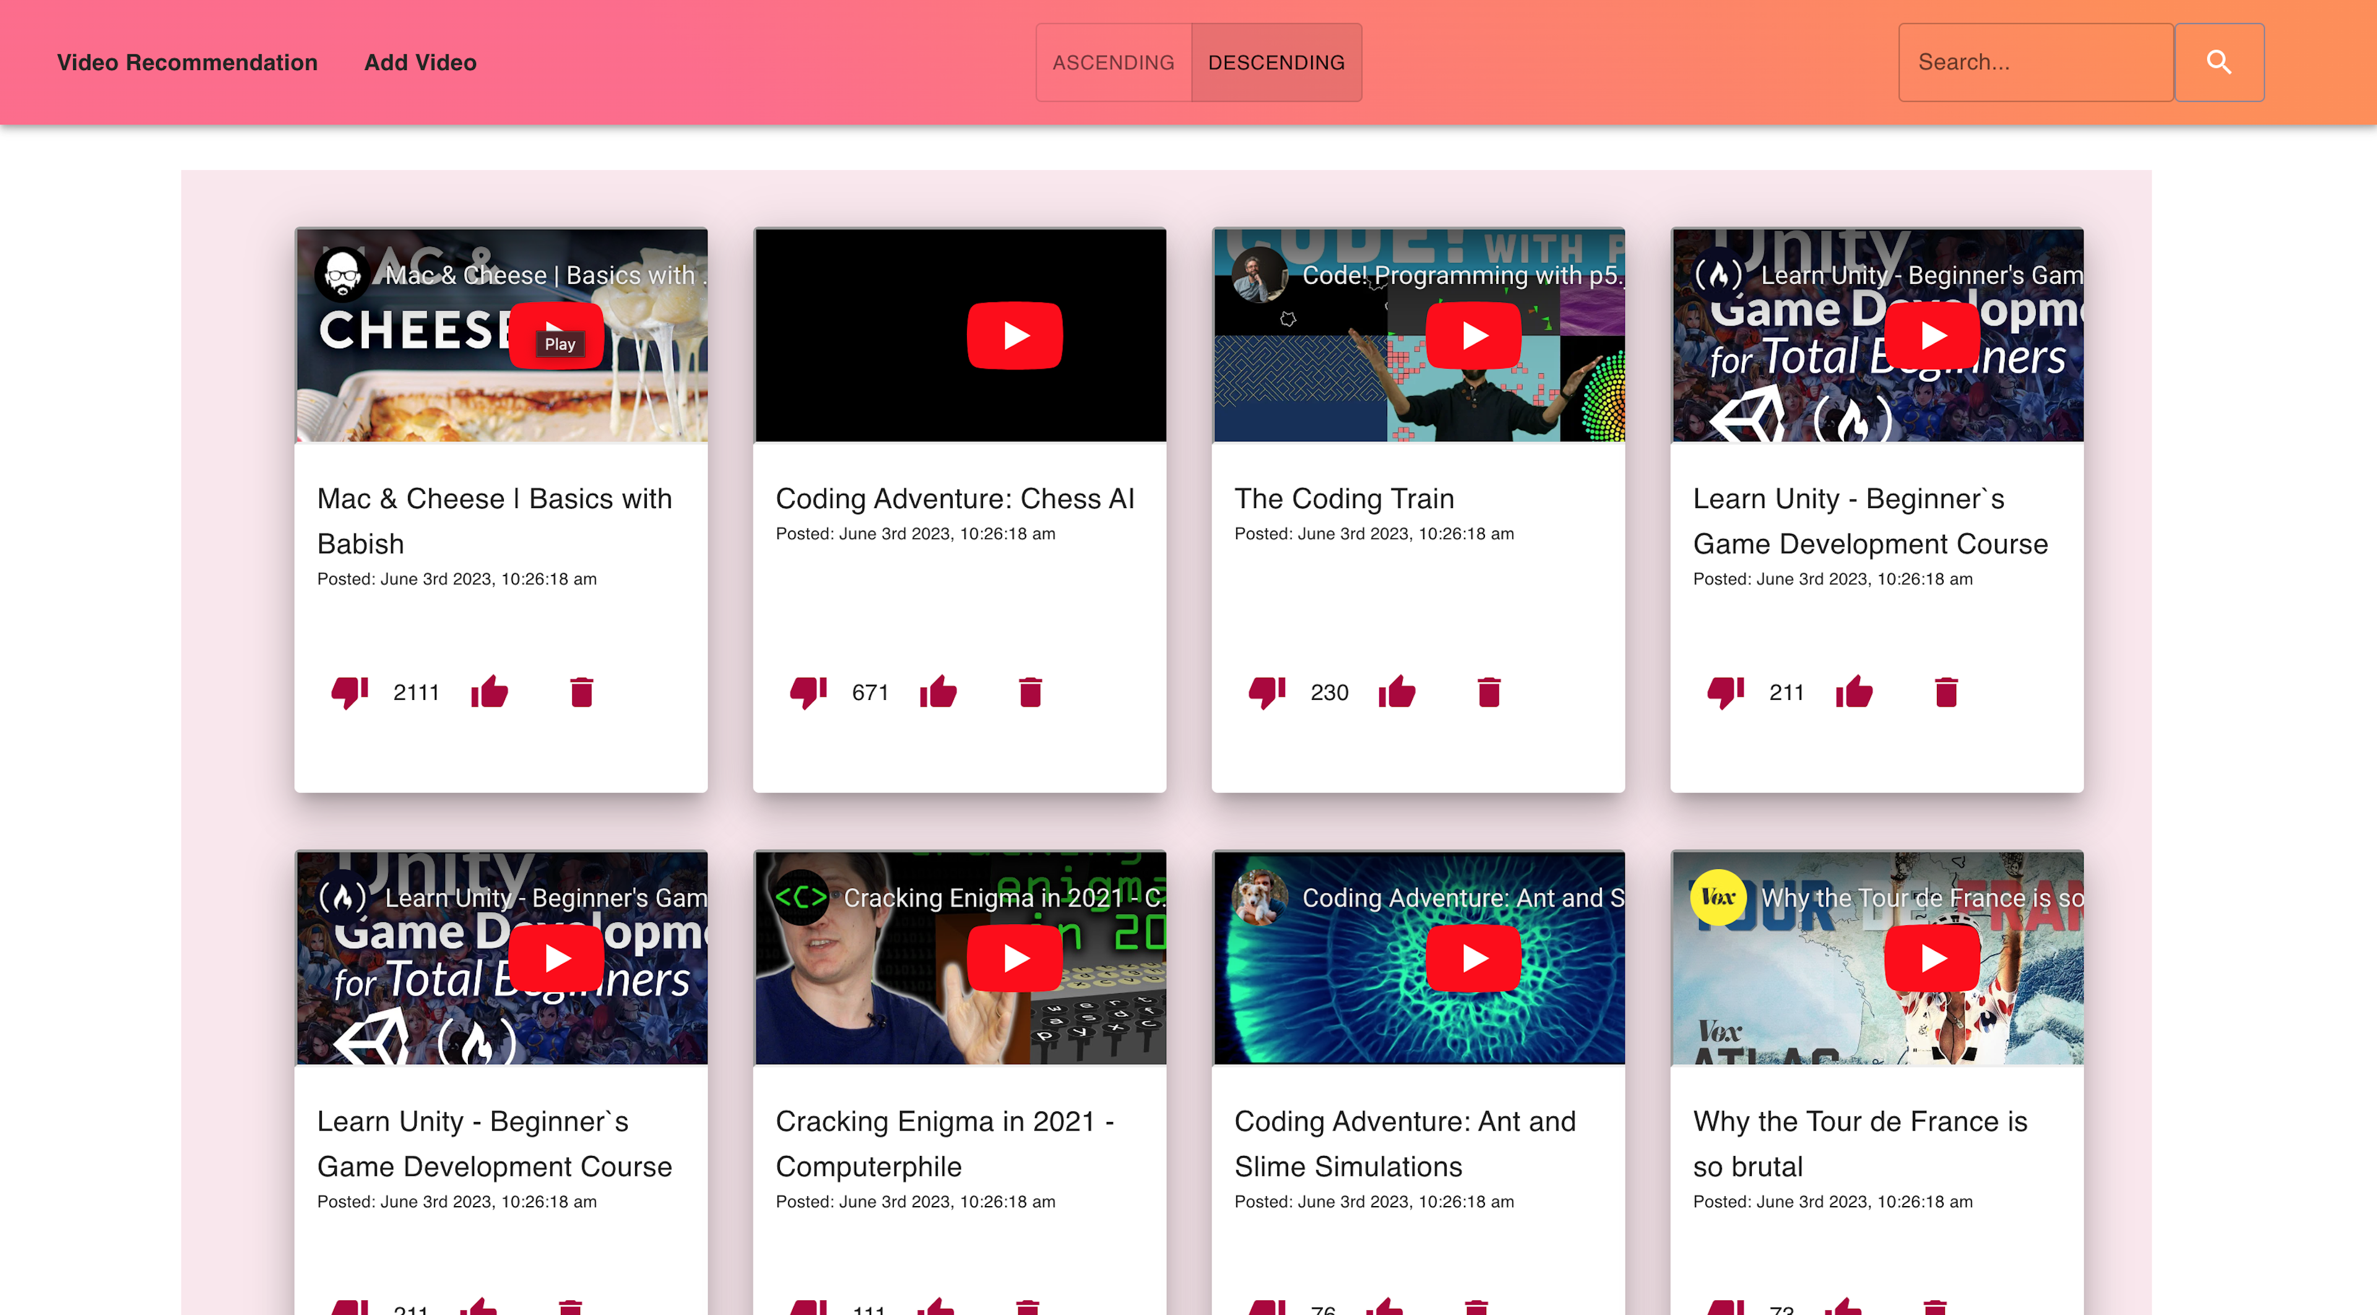Play the Mac & Cheese video

557,335
